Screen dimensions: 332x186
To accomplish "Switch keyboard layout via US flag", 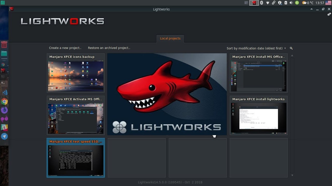I will click(x=328, y=3).
